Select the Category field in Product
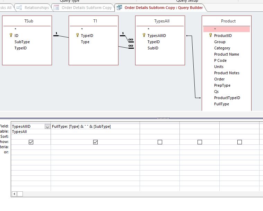Viewport: 263px width, 211px height. tap(222, 48)
